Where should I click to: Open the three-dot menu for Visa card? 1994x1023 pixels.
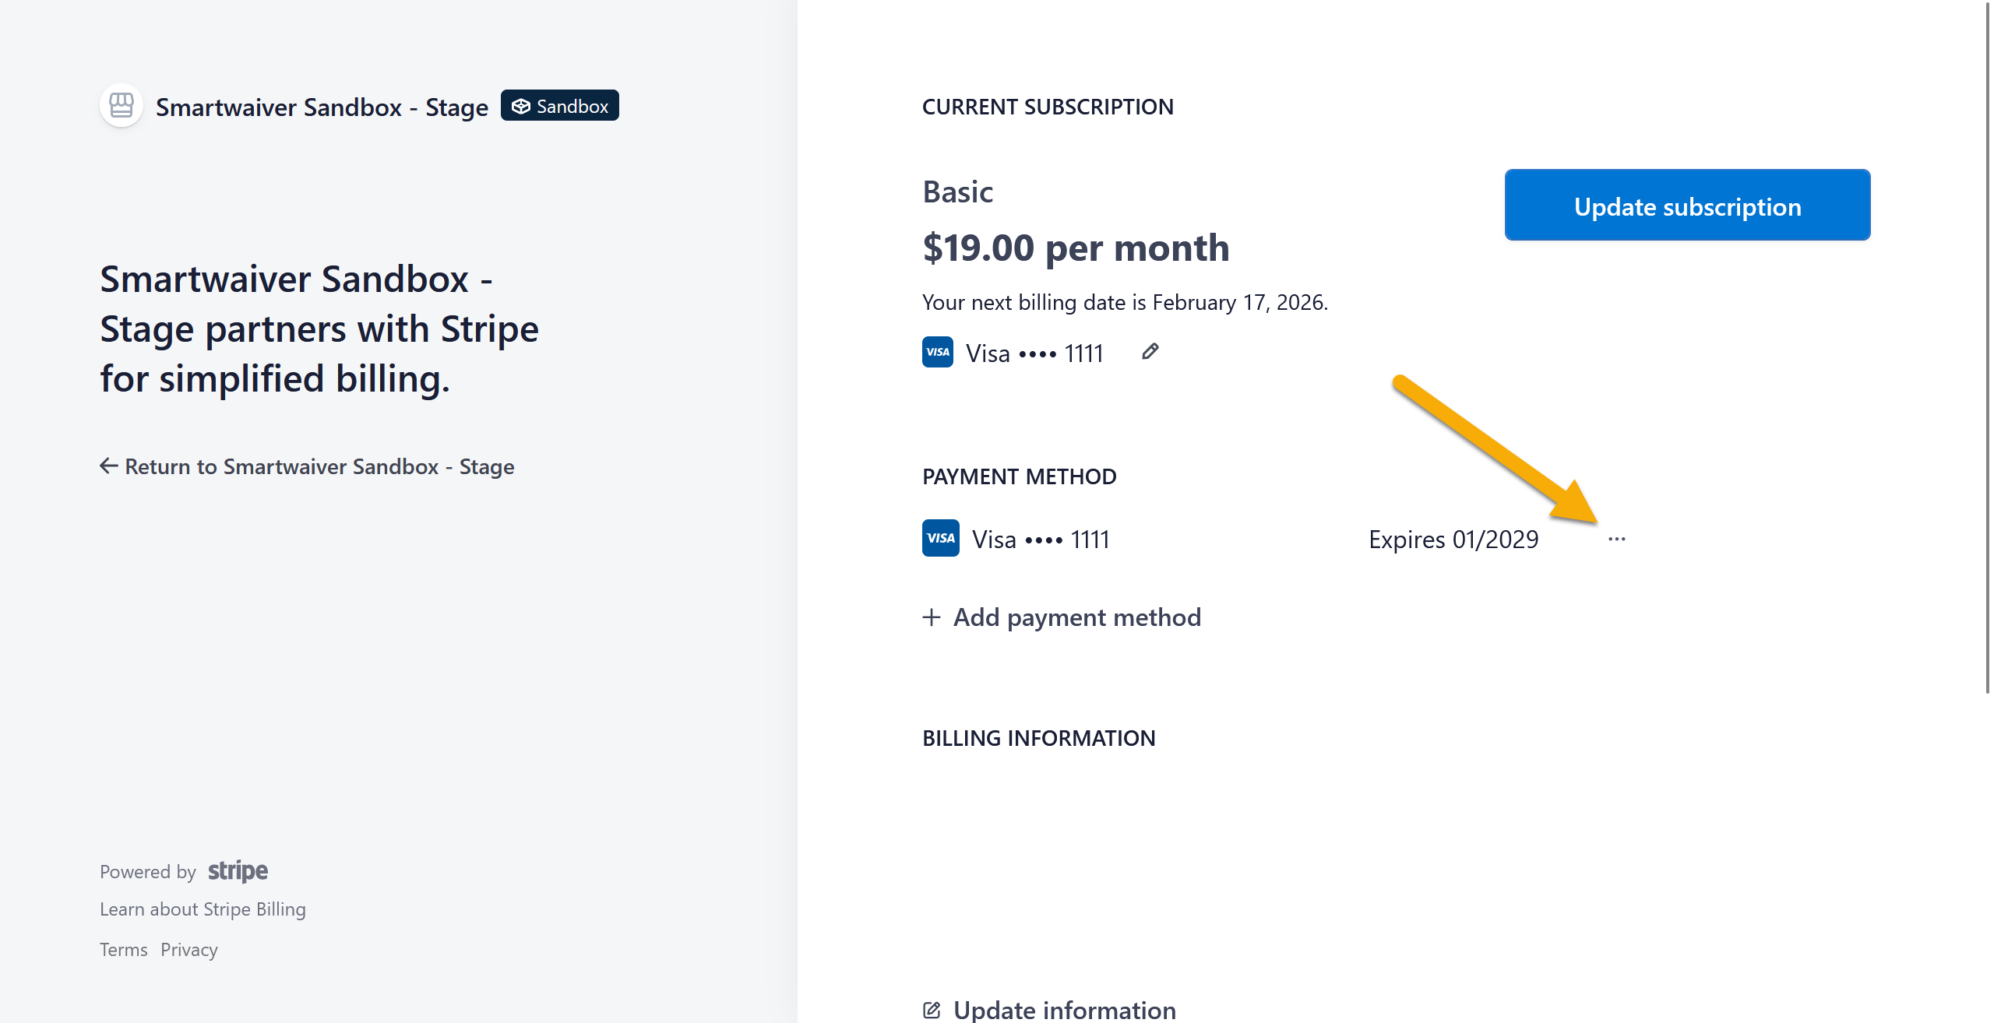(x=1617, y=539)
